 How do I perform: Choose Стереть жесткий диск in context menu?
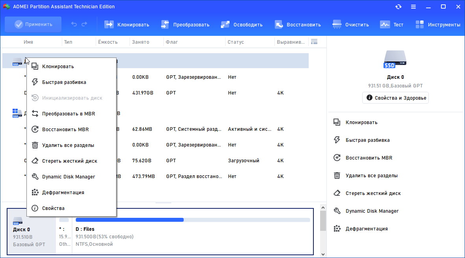71,161
